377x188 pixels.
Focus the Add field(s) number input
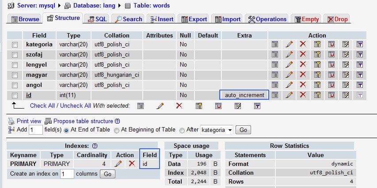tap(36, 130)
